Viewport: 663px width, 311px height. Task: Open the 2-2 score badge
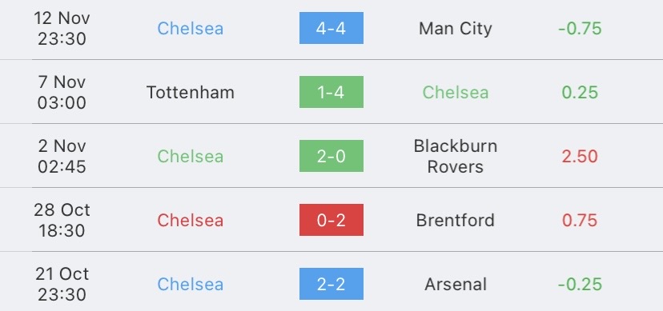coord(331,284)
